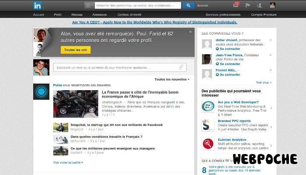Click the Swydo ad logo
This screenshot has height=175, width=306.
[x=208, y=125]
